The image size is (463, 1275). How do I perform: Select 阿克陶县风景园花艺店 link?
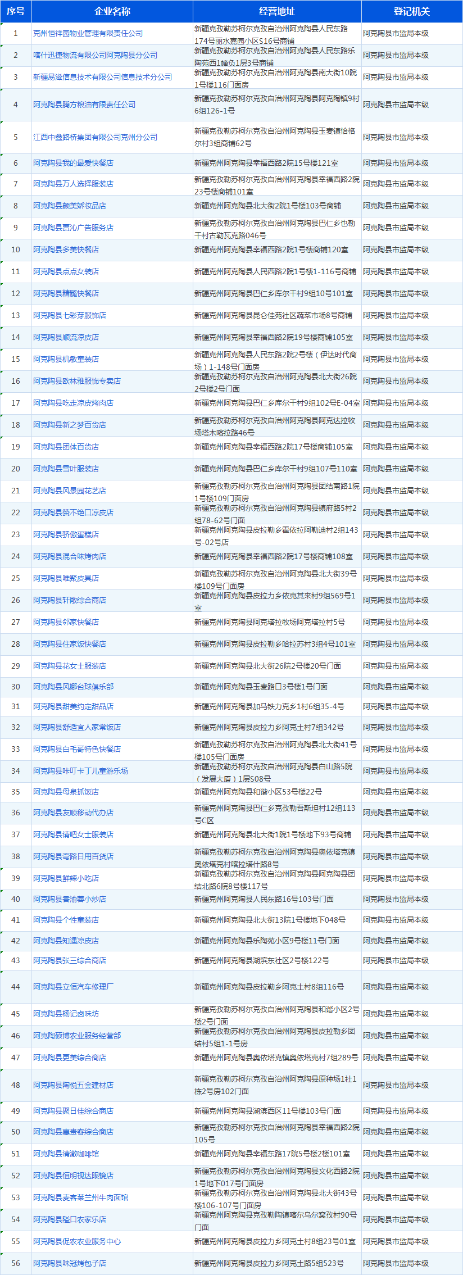point(70,491)
